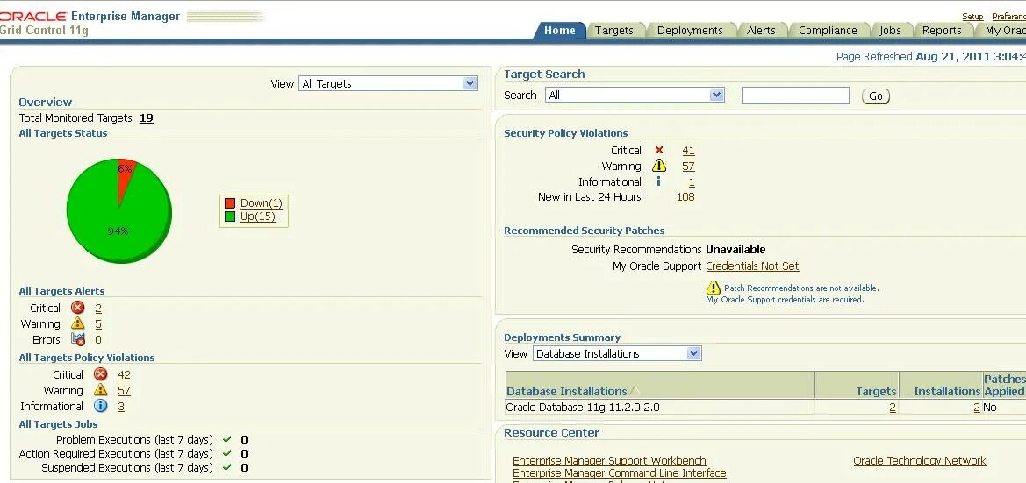Click the red Down legend swatch

(x=230, y=203)
